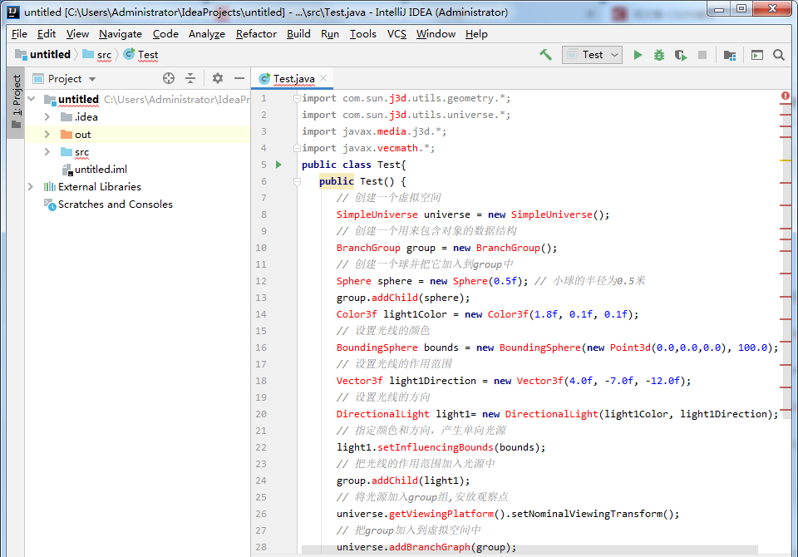798x557 pixels.
Task: Build the project with the hammer icon
Action: coord(545,54)
